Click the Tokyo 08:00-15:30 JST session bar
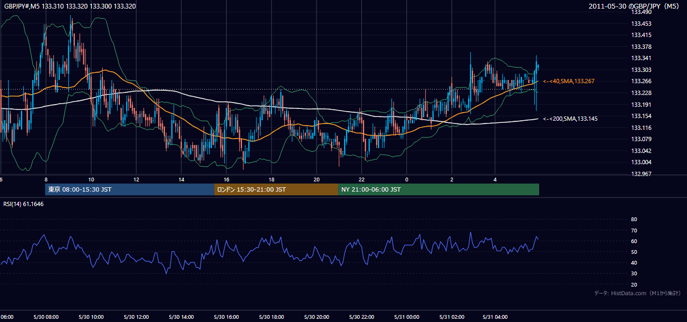687x322 pixels. [x=130, y=189]
